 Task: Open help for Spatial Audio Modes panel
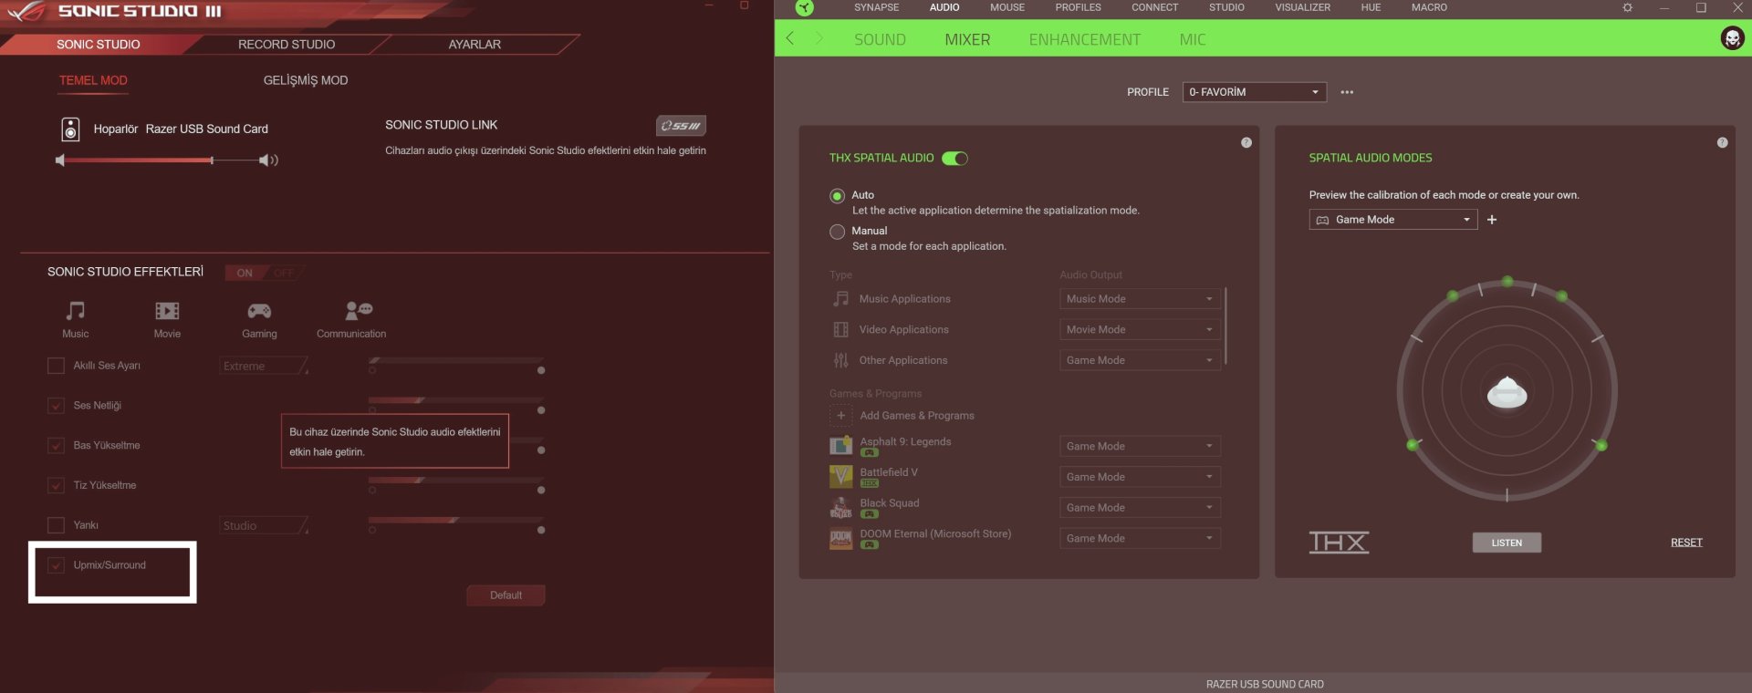(1722, 142)
